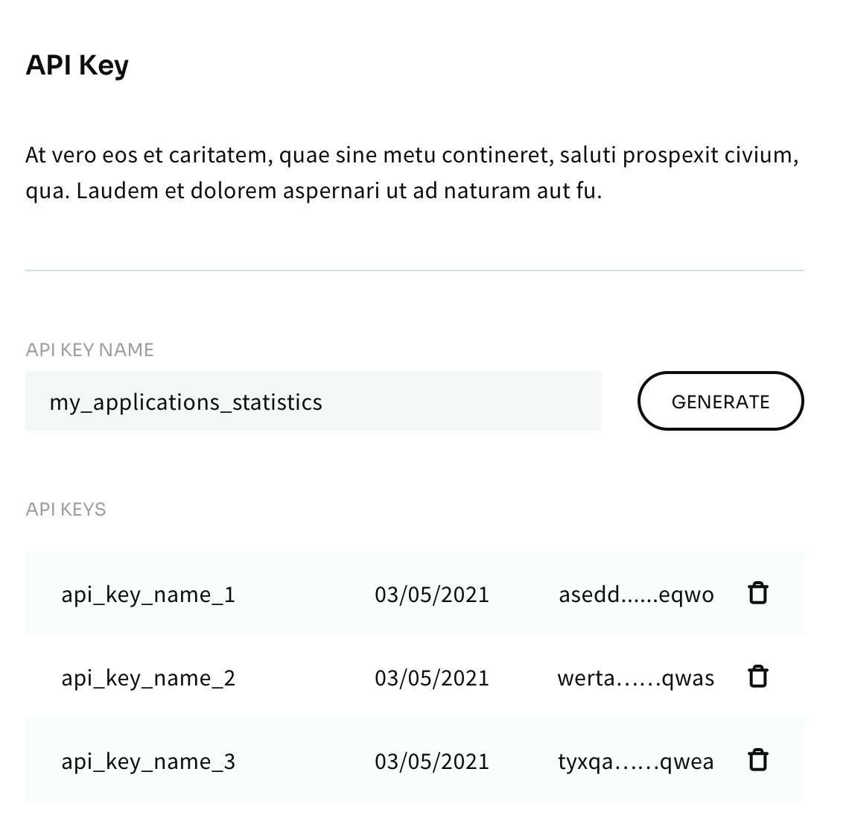Click the masked key werta......qwas
The width and height of the screenshot is (852, 839).
click(x=635, y=677)
